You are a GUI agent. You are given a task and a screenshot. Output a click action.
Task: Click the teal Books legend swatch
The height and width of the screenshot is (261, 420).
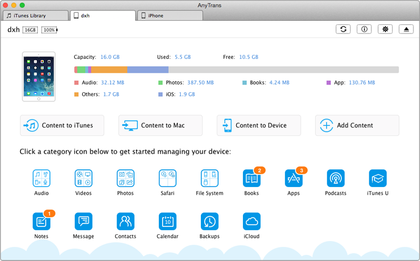tap(244, 83)
